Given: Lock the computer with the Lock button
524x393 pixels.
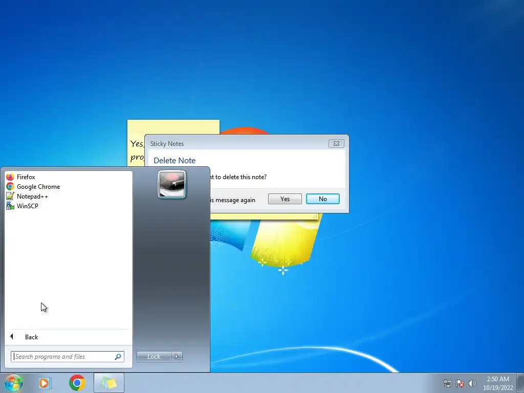Looking at the screenshot, I should [x=154, y=357].
